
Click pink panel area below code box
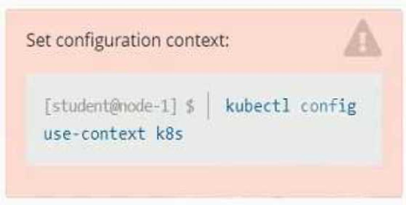[204, 180]
